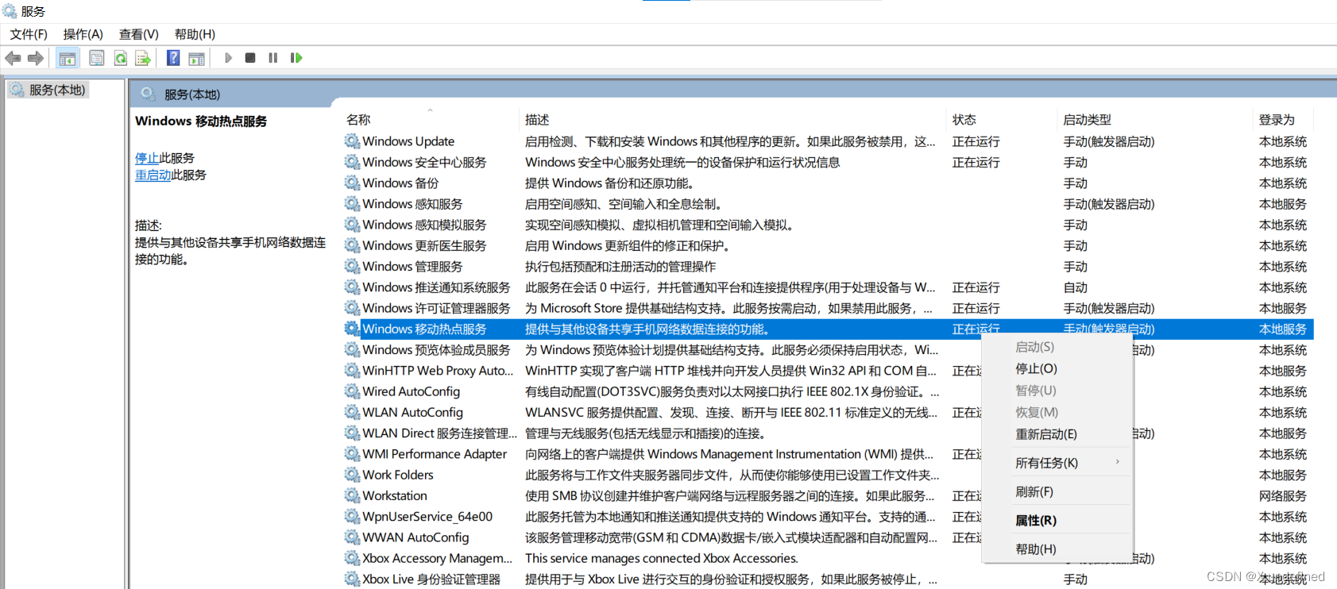Select the WpnUserService_64e00 service name
1337x589 pixels.
point(427,517)
